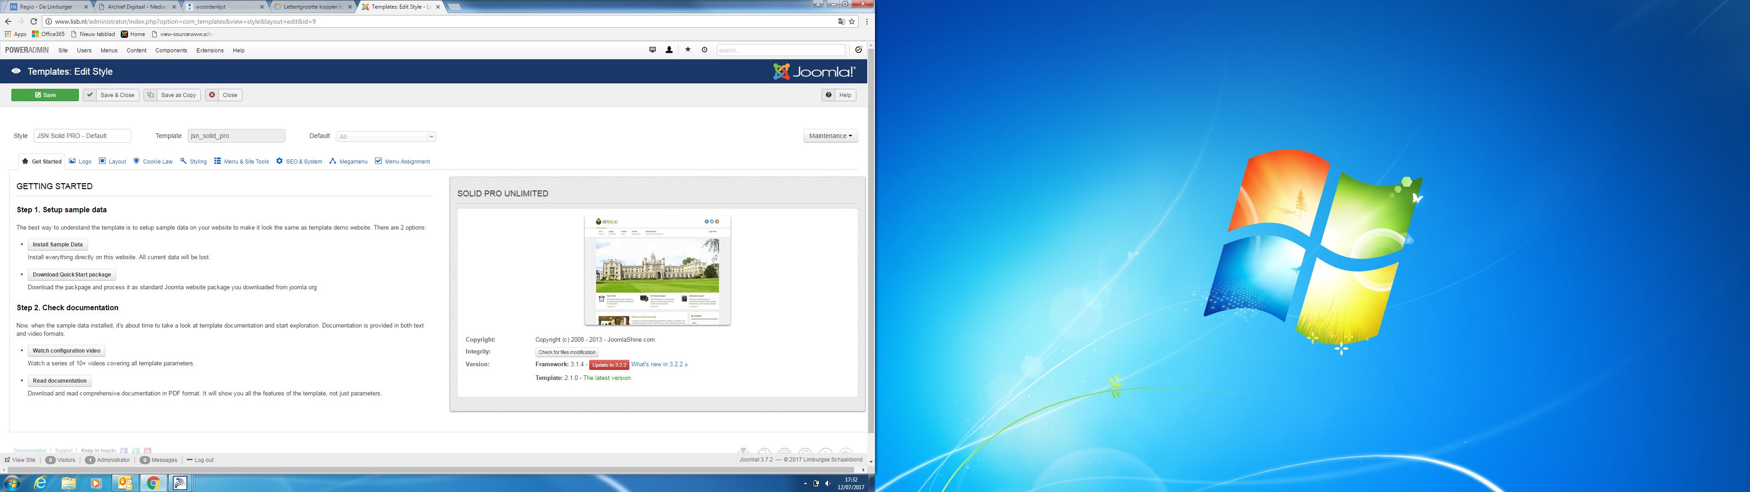The height and width of the screenshot is (492, 1750).
Task: Open the Menus menu in the admin bar
Action: coord(109,50)
